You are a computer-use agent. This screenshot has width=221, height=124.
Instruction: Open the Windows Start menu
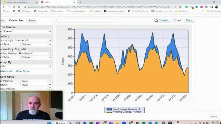pyautogui.click(x=49, y=123)
